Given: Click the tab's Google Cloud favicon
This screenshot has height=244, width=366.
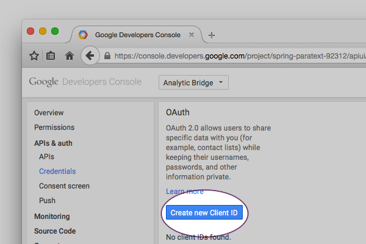Looking at the screenshot, I should tap(83, 35).
